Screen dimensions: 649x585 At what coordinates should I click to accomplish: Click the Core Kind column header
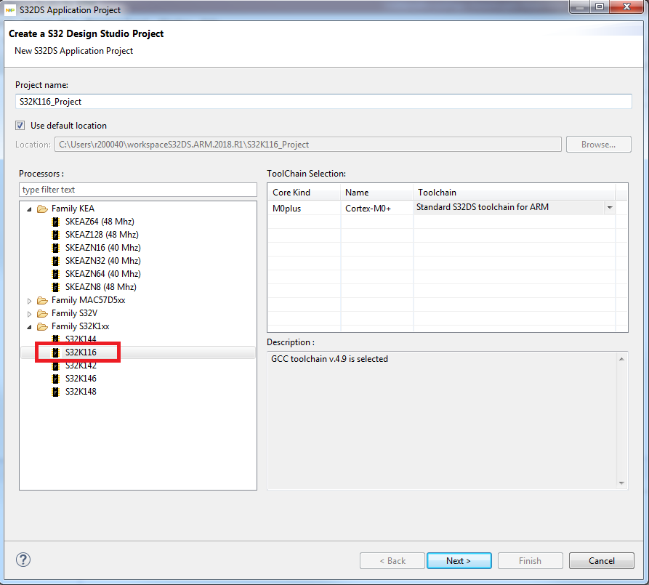304,193
